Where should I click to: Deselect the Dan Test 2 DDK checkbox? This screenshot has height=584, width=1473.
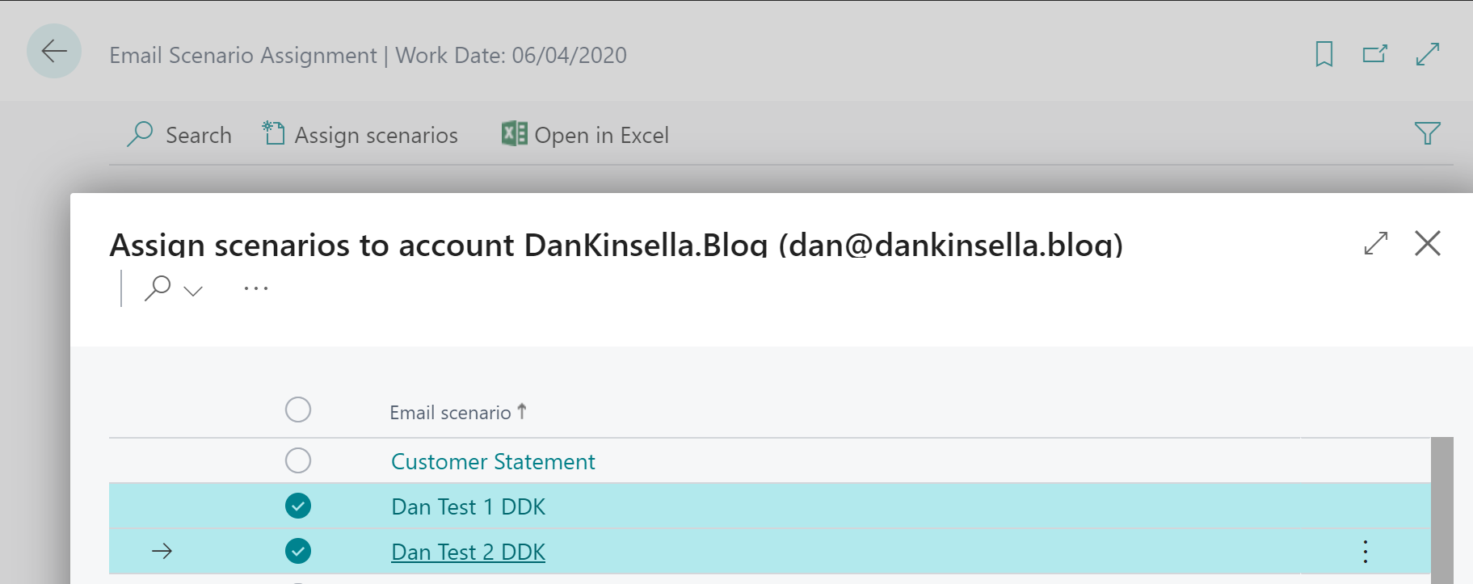298,552
